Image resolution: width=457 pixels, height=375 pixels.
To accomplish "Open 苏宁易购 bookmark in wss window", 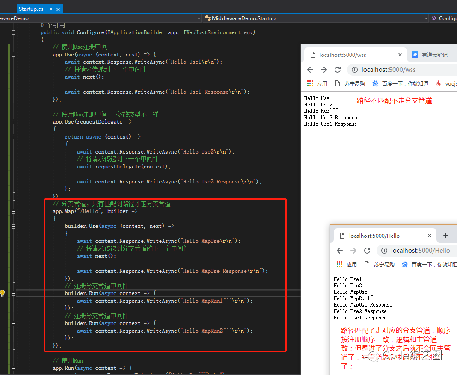I will point(350,83).
